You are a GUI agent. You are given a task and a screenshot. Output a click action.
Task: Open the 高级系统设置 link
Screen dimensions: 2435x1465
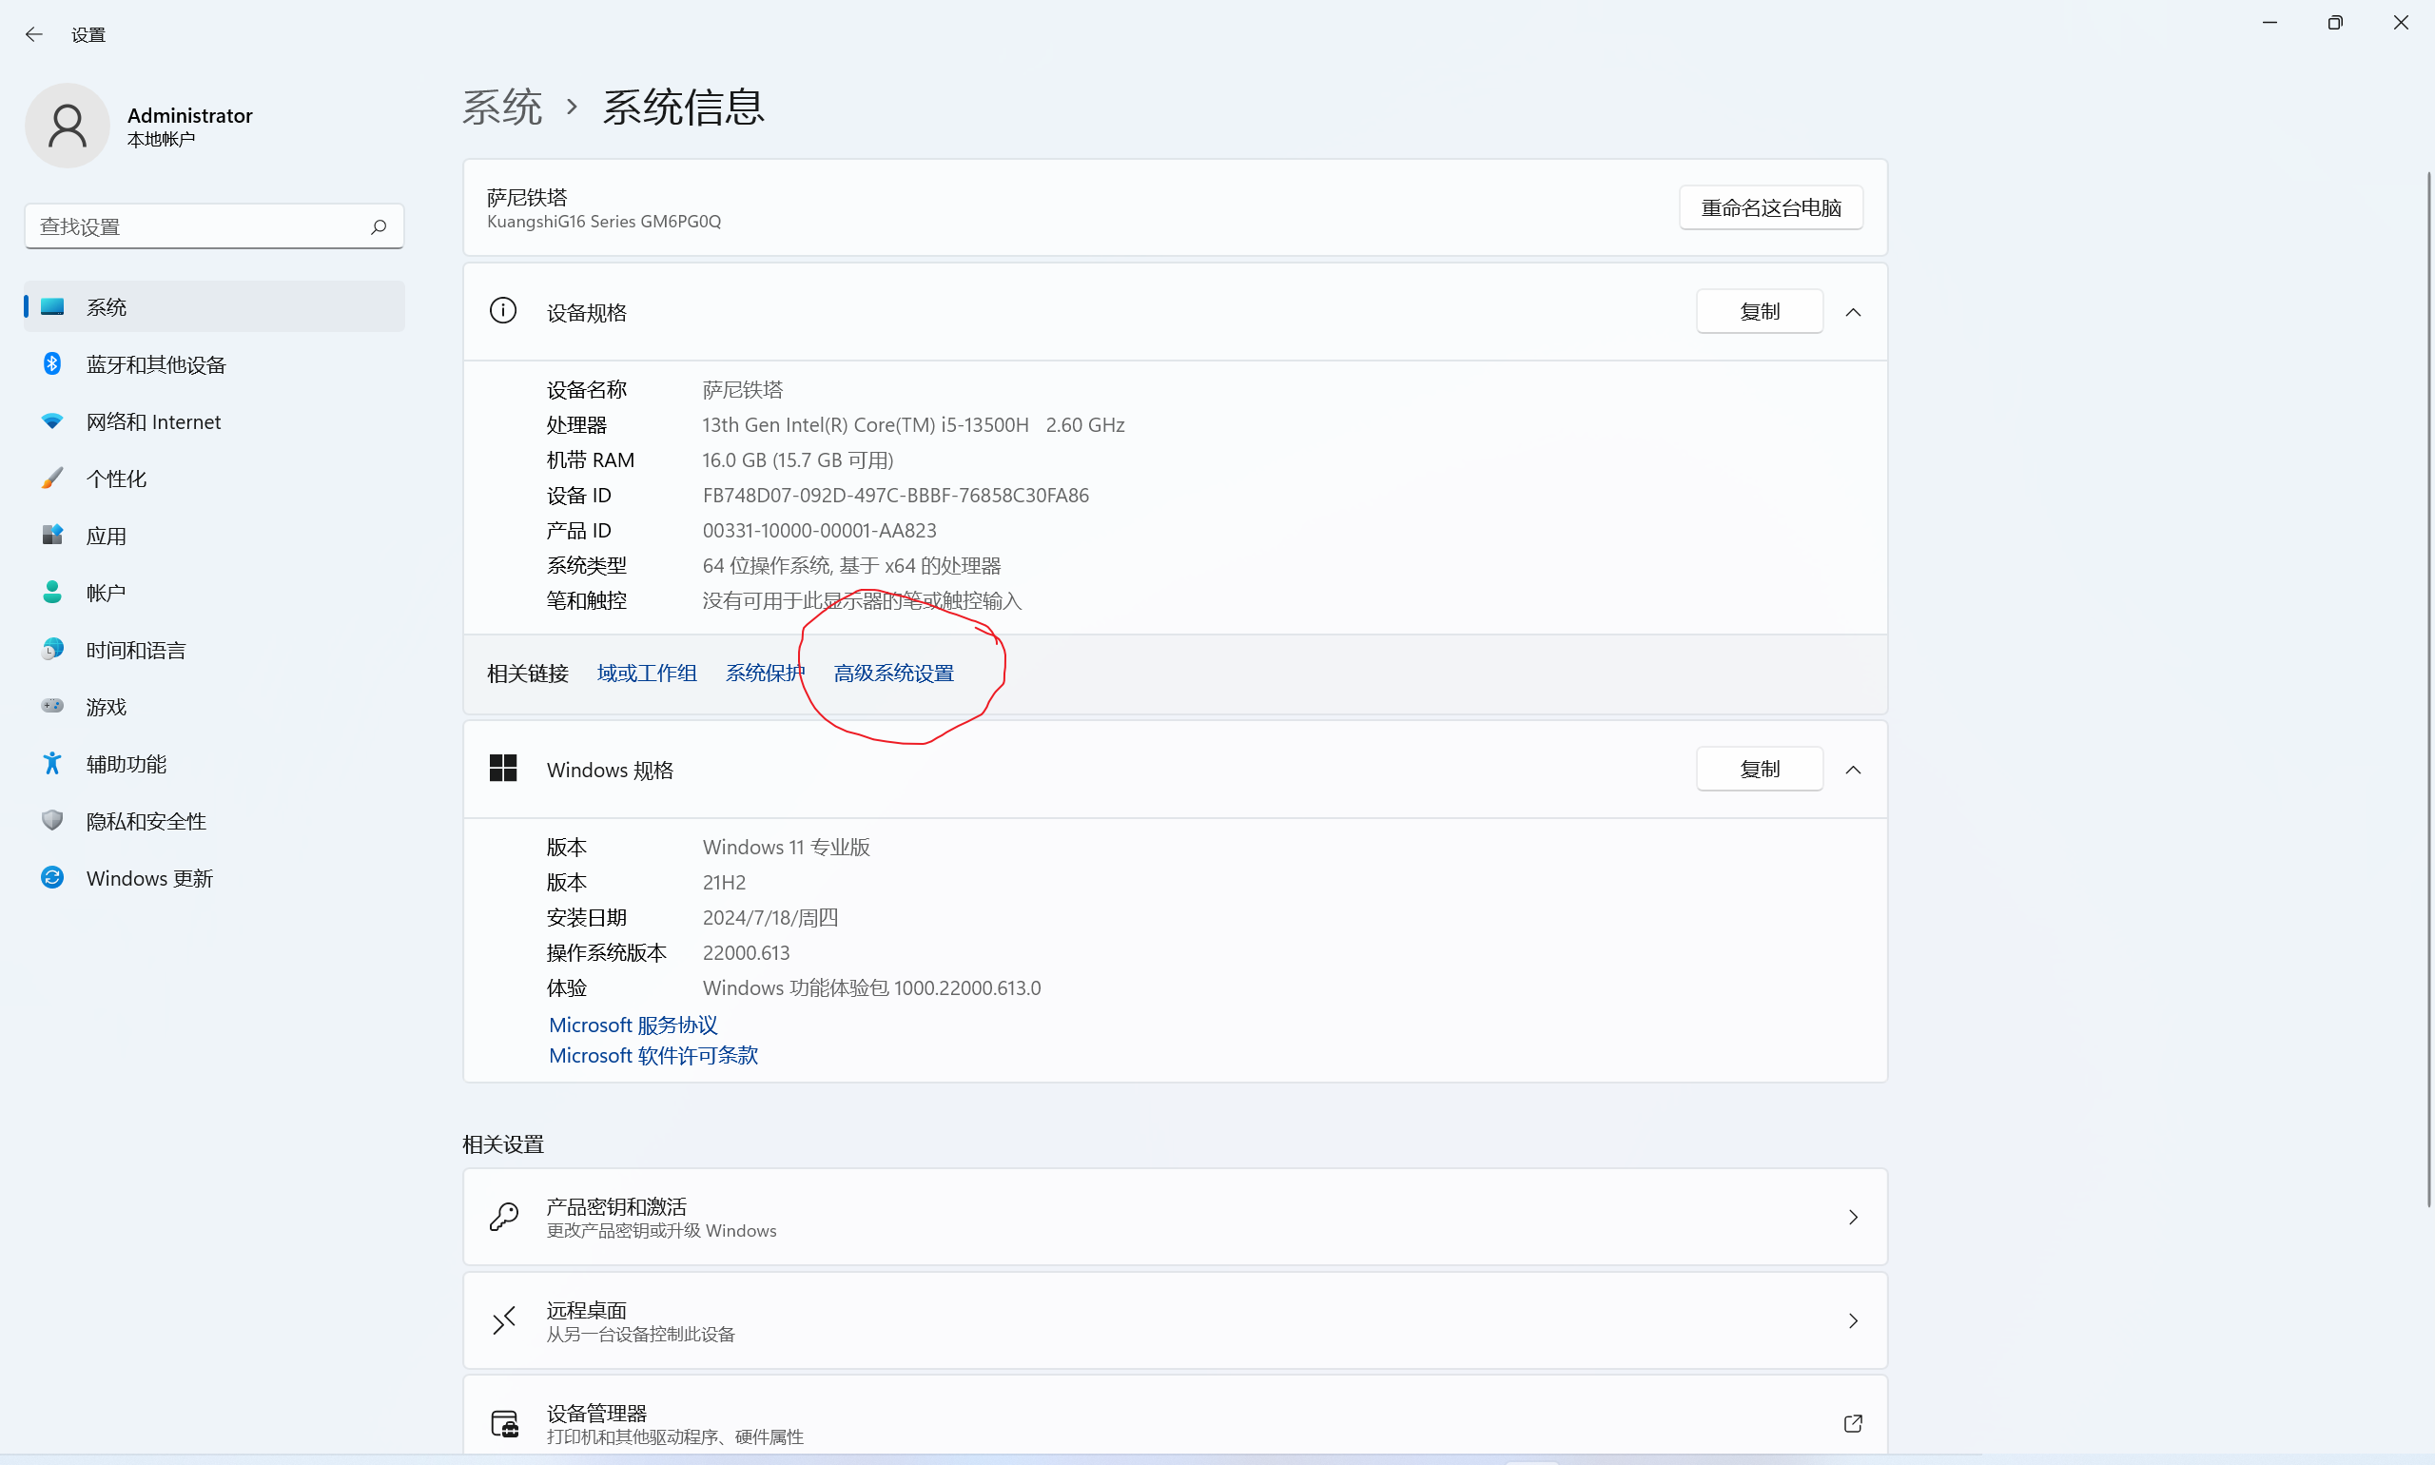893,674
